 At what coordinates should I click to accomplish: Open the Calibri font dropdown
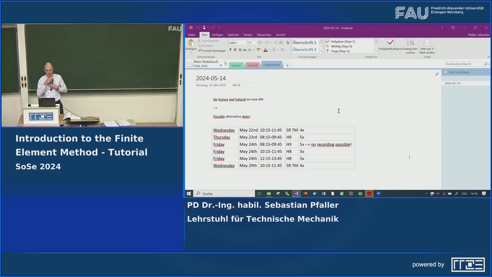click(247, 43)
